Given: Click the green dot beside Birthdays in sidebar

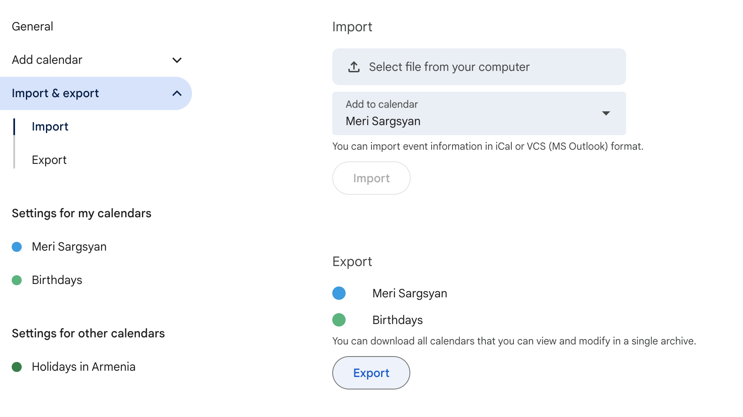Looking at the screenshot, I should click(17, 280).
